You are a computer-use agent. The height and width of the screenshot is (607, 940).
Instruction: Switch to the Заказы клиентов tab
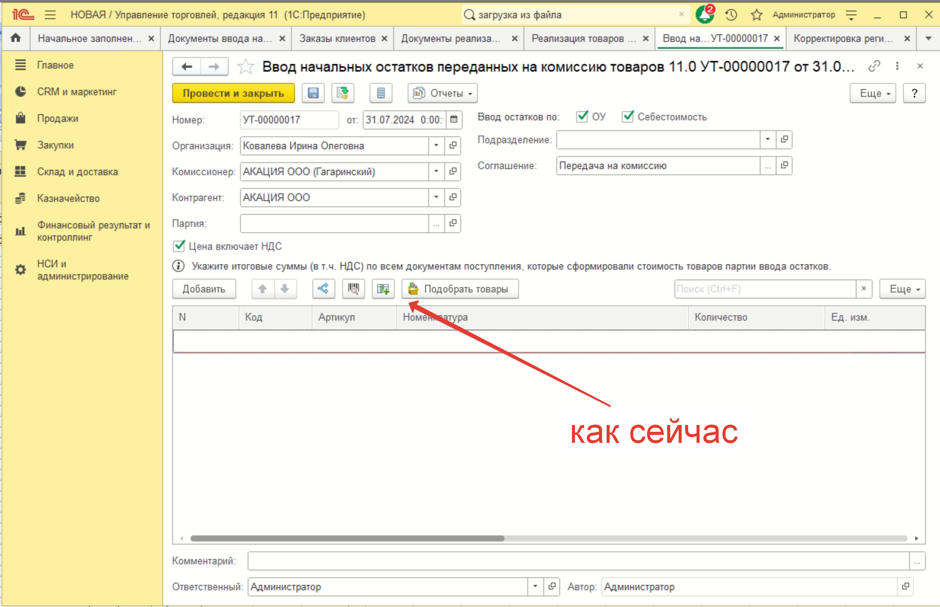click(x=337, y=38)
